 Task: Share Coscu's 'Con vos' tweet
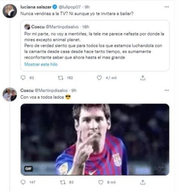[x=143, y=182]
